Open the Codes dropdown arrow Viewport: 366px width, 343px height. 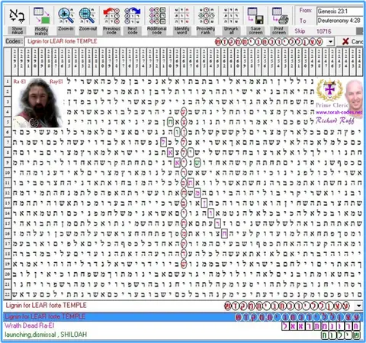coord(330,41)
